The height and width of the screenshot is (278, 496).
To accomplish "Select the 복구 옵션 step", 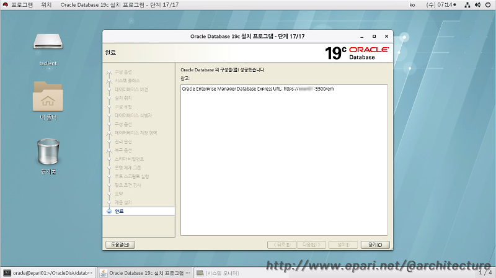I will point(123,150).
